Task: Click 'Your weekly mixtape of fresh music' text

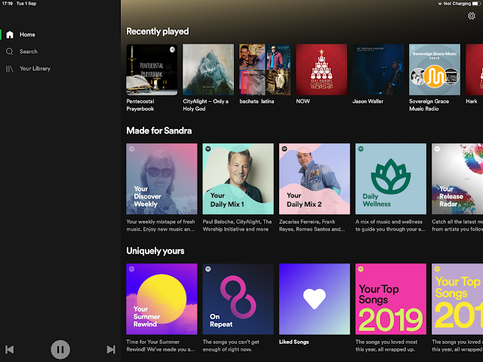Action: (161, 225)
